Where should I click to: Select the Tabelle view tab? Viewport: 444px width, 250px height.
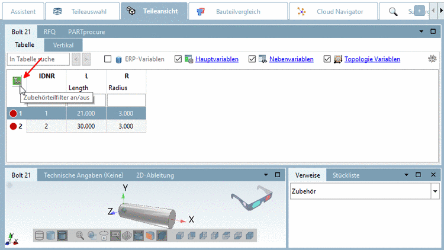click(x=25, y=45)
